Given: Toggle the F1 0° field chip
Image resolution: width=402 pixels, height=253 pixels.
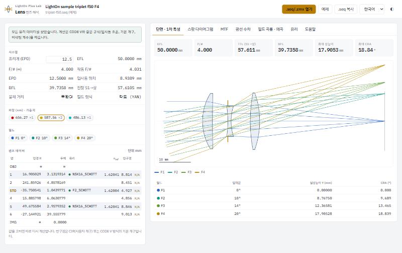Looking at the screenshot, I should tap(18, 138).
